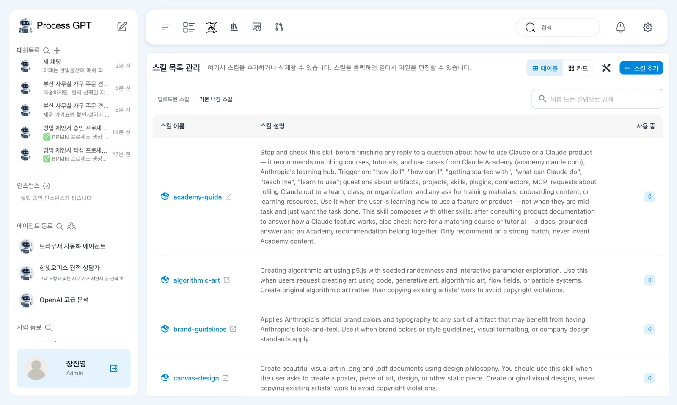Open the process map chart icon

pyautogui.click(x=212, y=27)
